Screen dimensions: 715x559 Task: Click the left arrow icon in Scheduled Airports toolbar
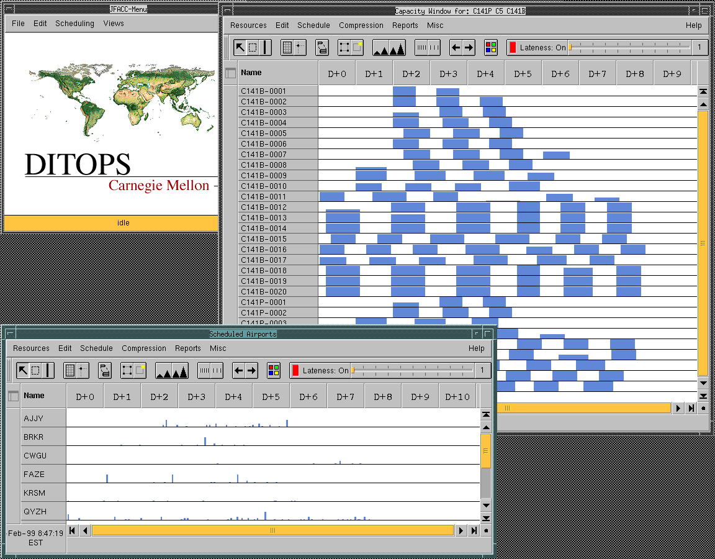[238, 371]
